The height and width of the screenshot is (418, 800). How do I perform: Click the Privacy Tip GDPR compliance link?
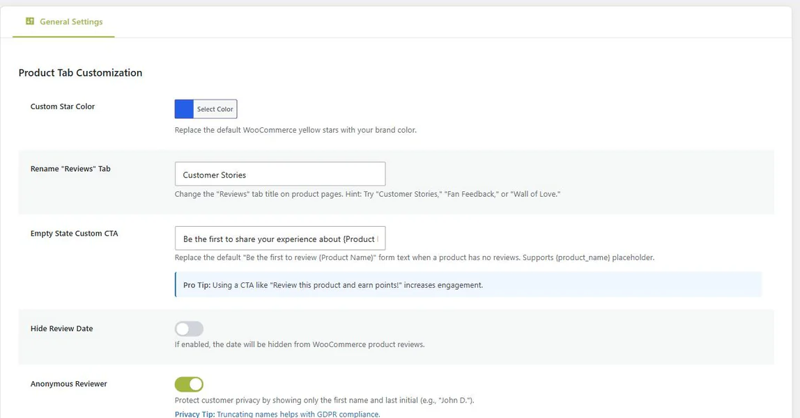(277, 414)
